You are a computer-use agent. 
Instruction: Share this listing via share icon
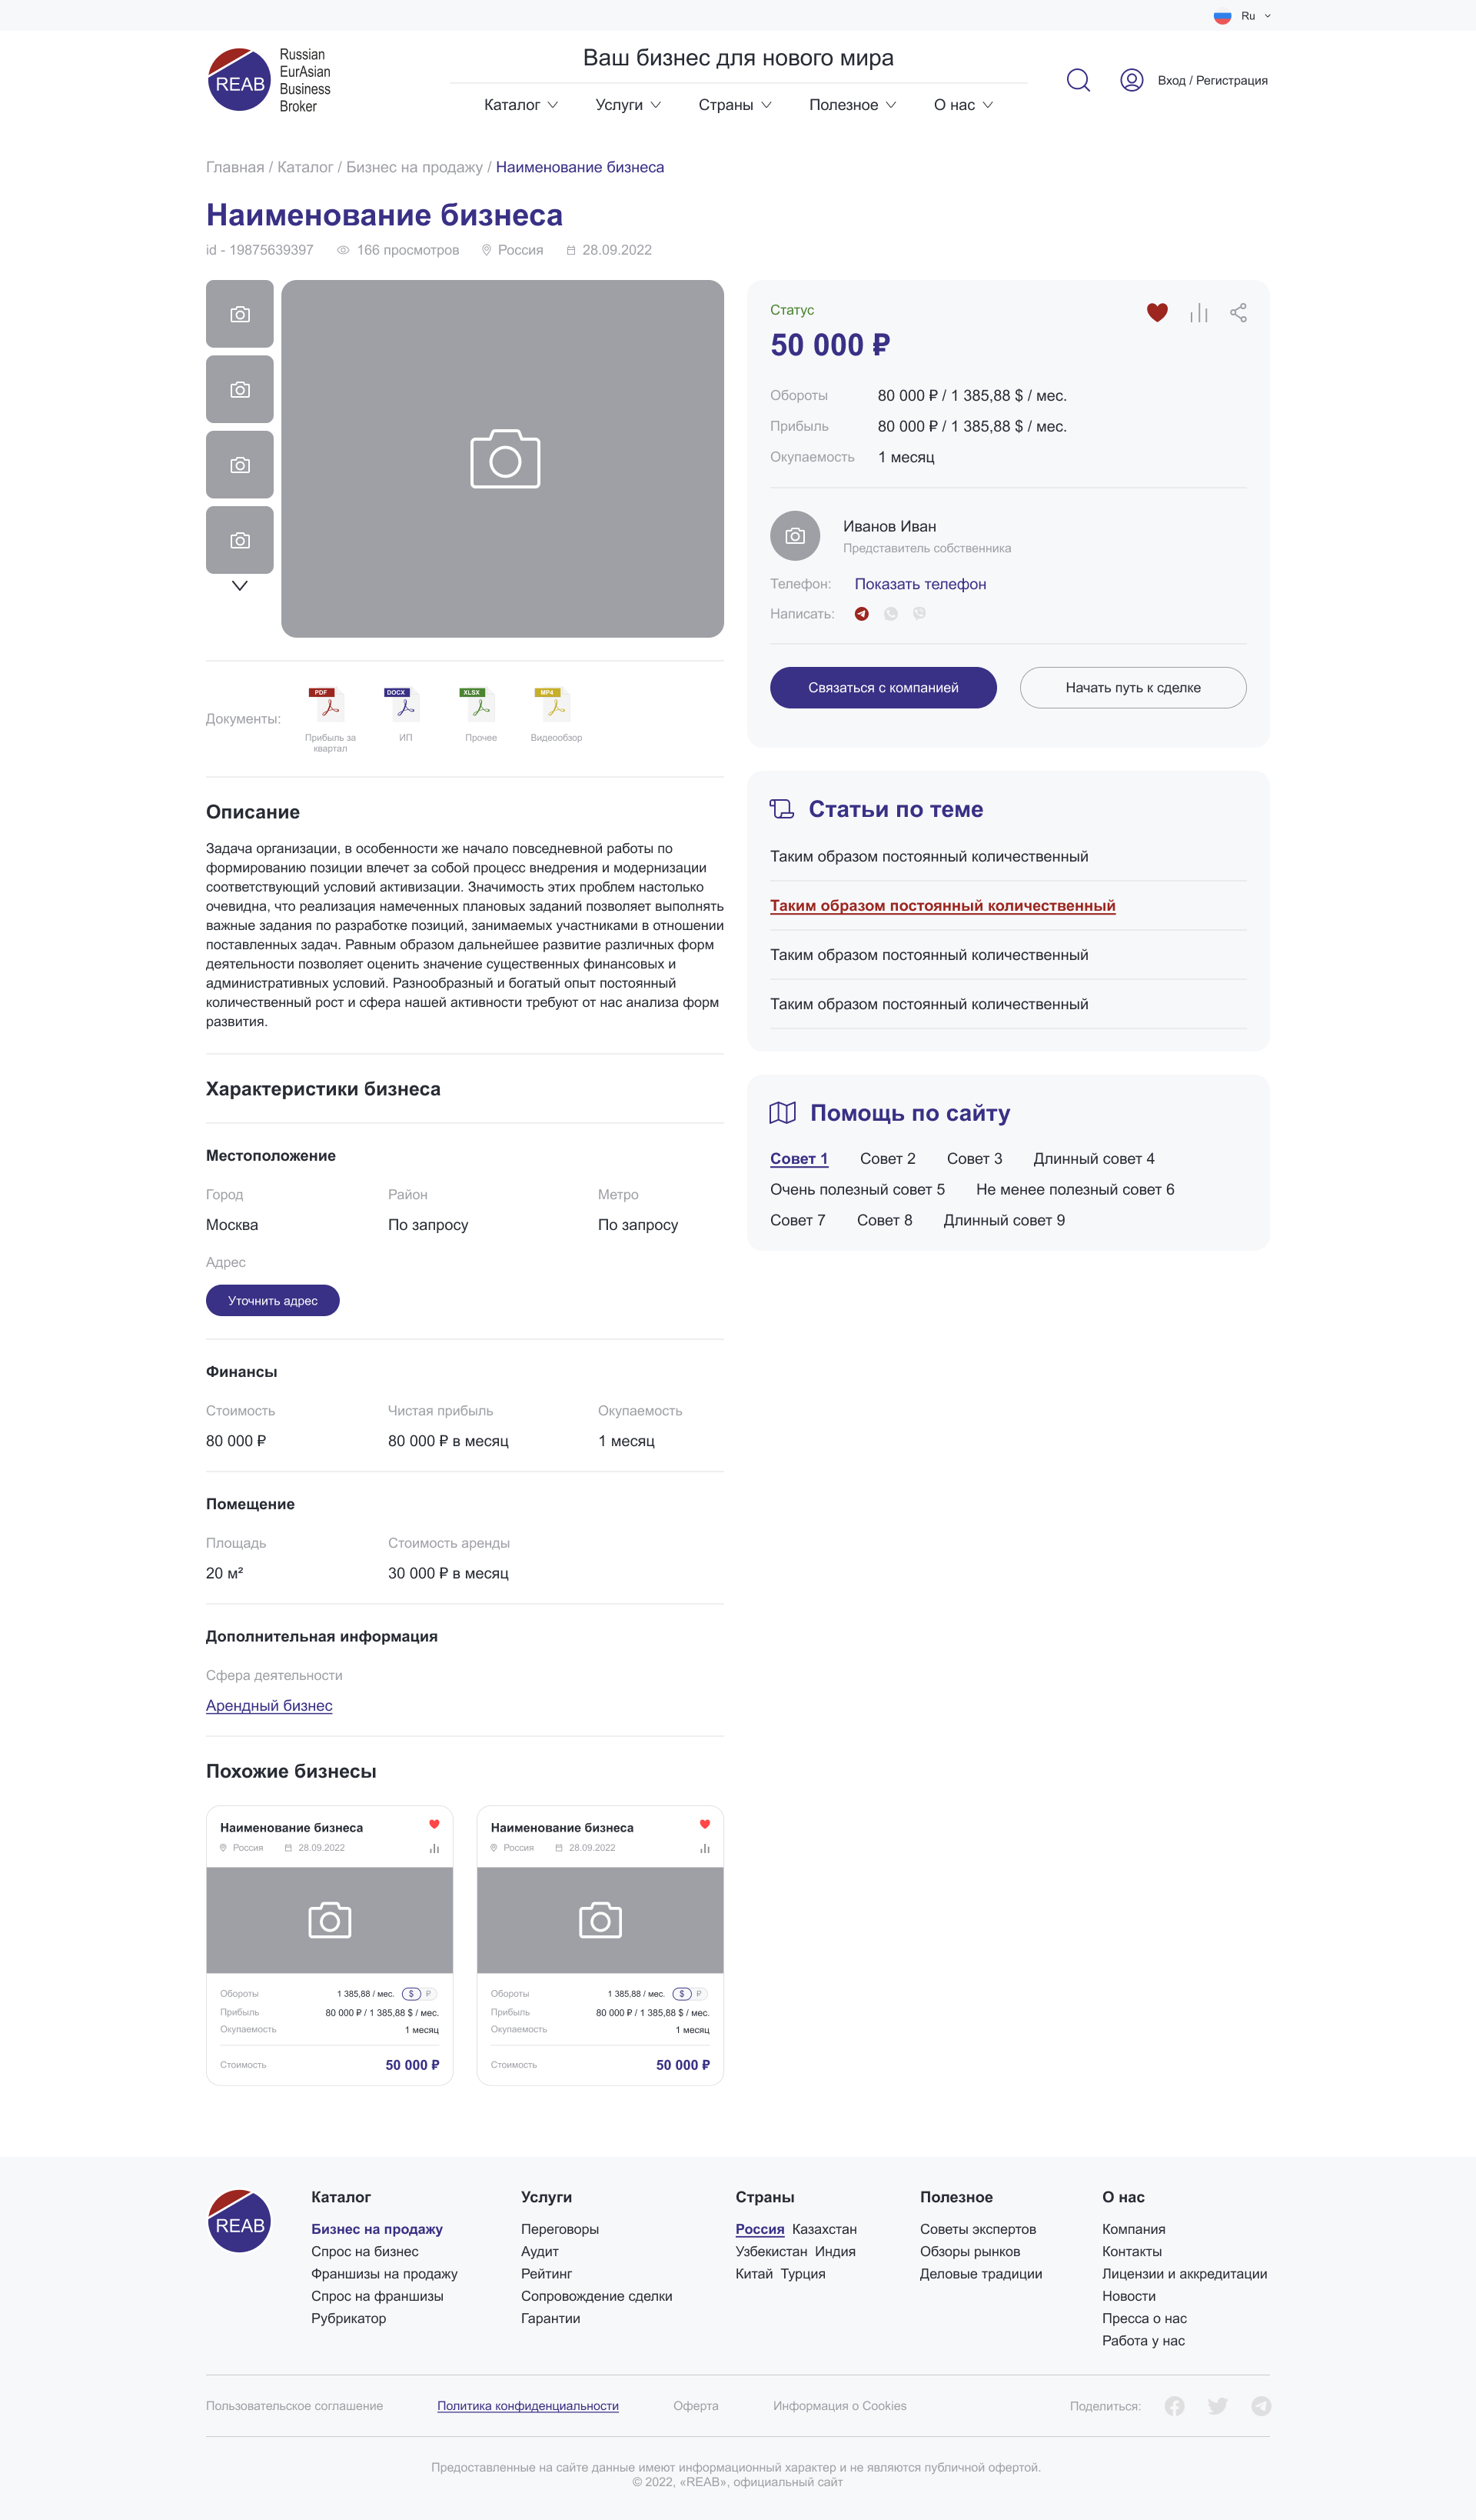click(x=1238, y=313)
